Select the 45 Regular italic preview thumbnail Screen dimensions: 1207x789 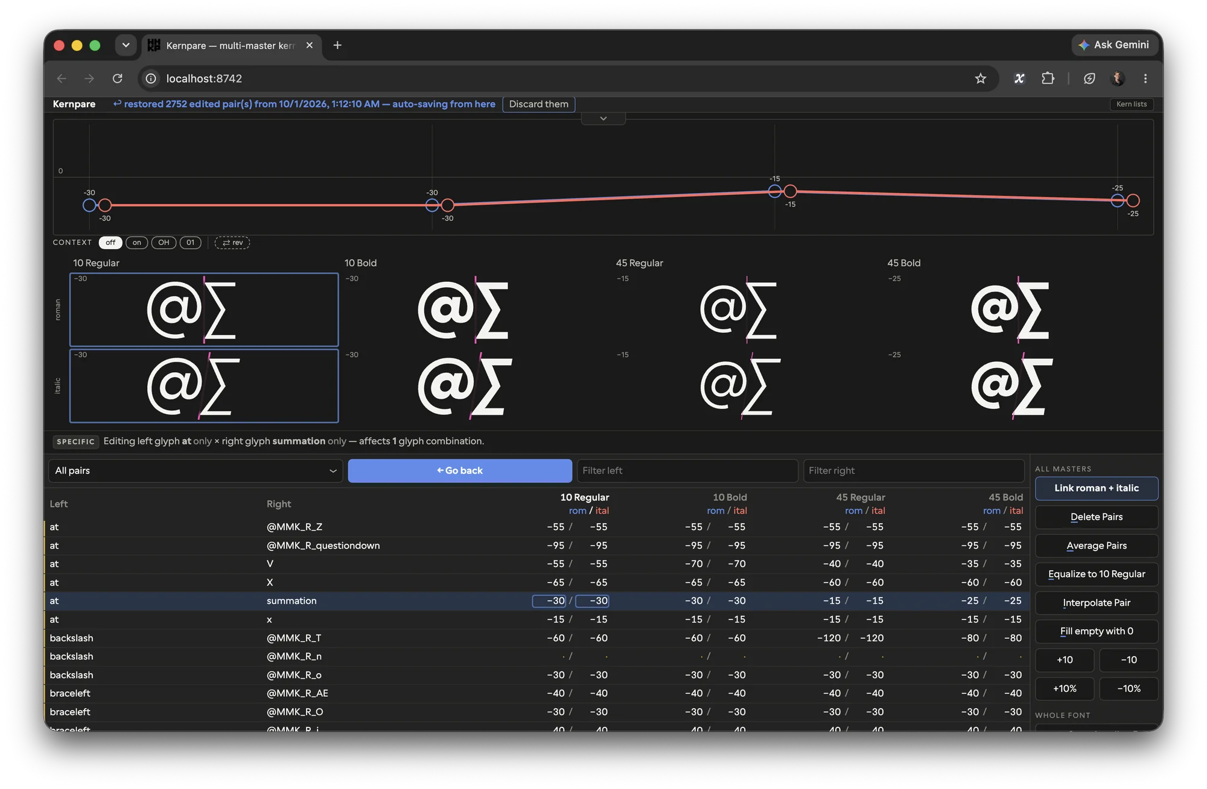[x=747, y=386]
